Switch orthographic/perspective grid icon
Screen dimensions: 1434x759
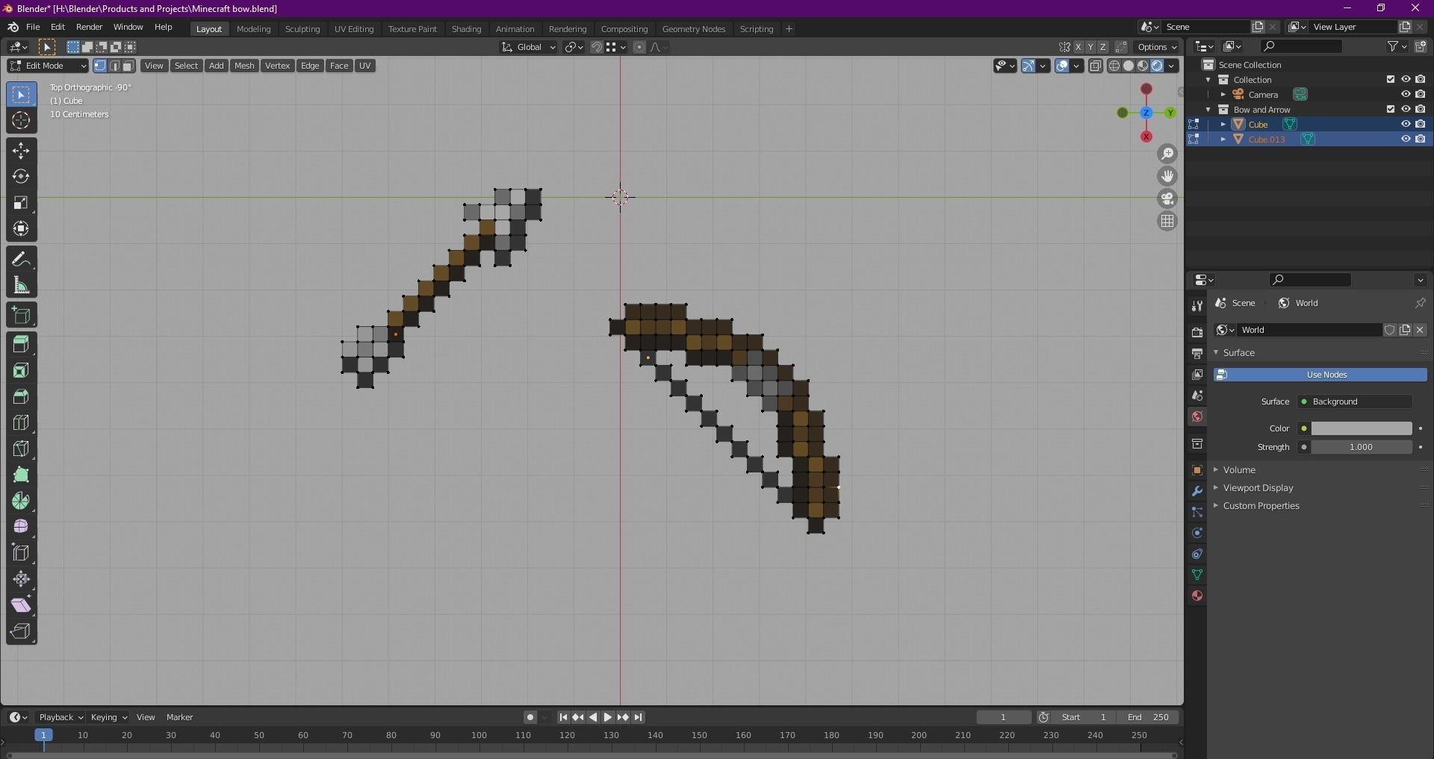[1167, 221]
